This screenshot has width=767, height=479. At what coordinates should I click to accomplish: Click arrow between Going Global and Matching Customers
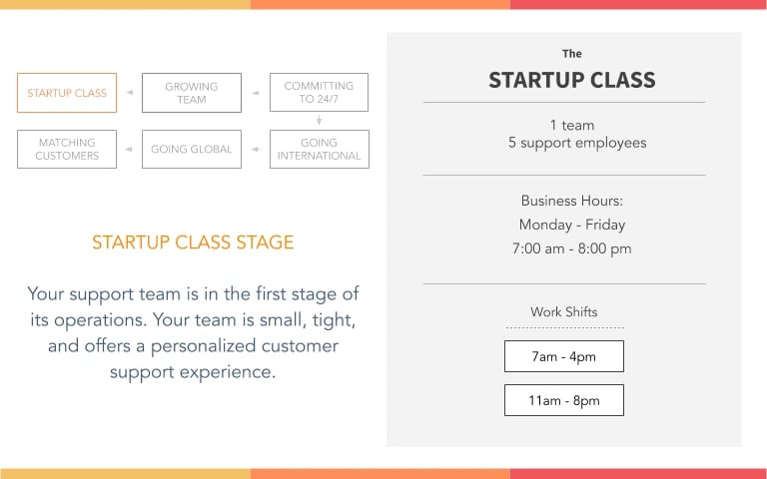click(130, 150)
